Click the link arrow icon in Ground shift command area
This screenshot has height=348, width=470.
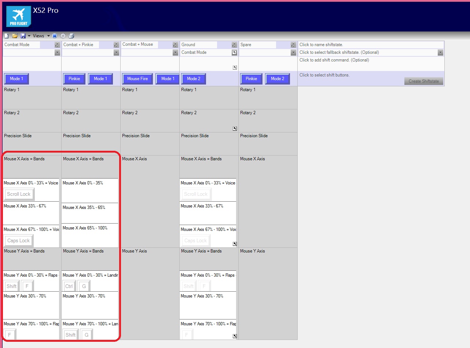coord(235,68)
